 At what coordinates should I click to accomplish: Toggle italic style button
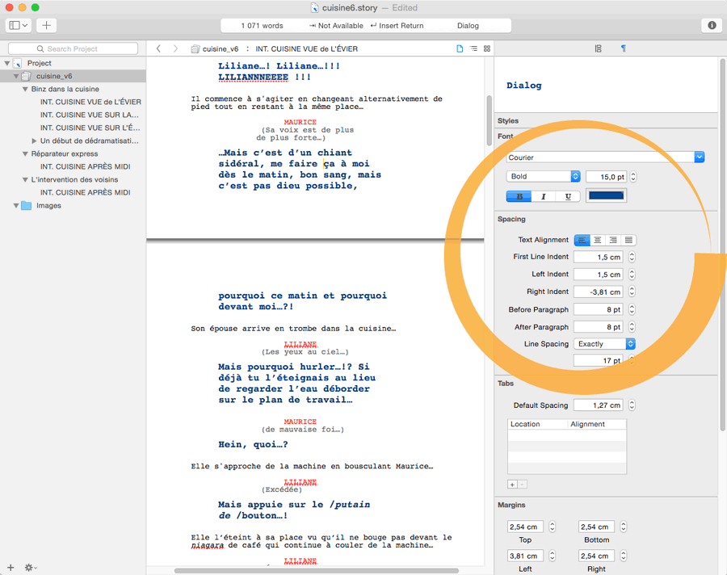pos(544,196)
